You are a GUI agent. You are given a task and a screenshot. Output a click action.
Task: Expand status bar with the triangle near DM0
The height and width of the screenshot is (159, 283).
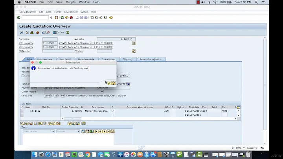click(233, 148)
